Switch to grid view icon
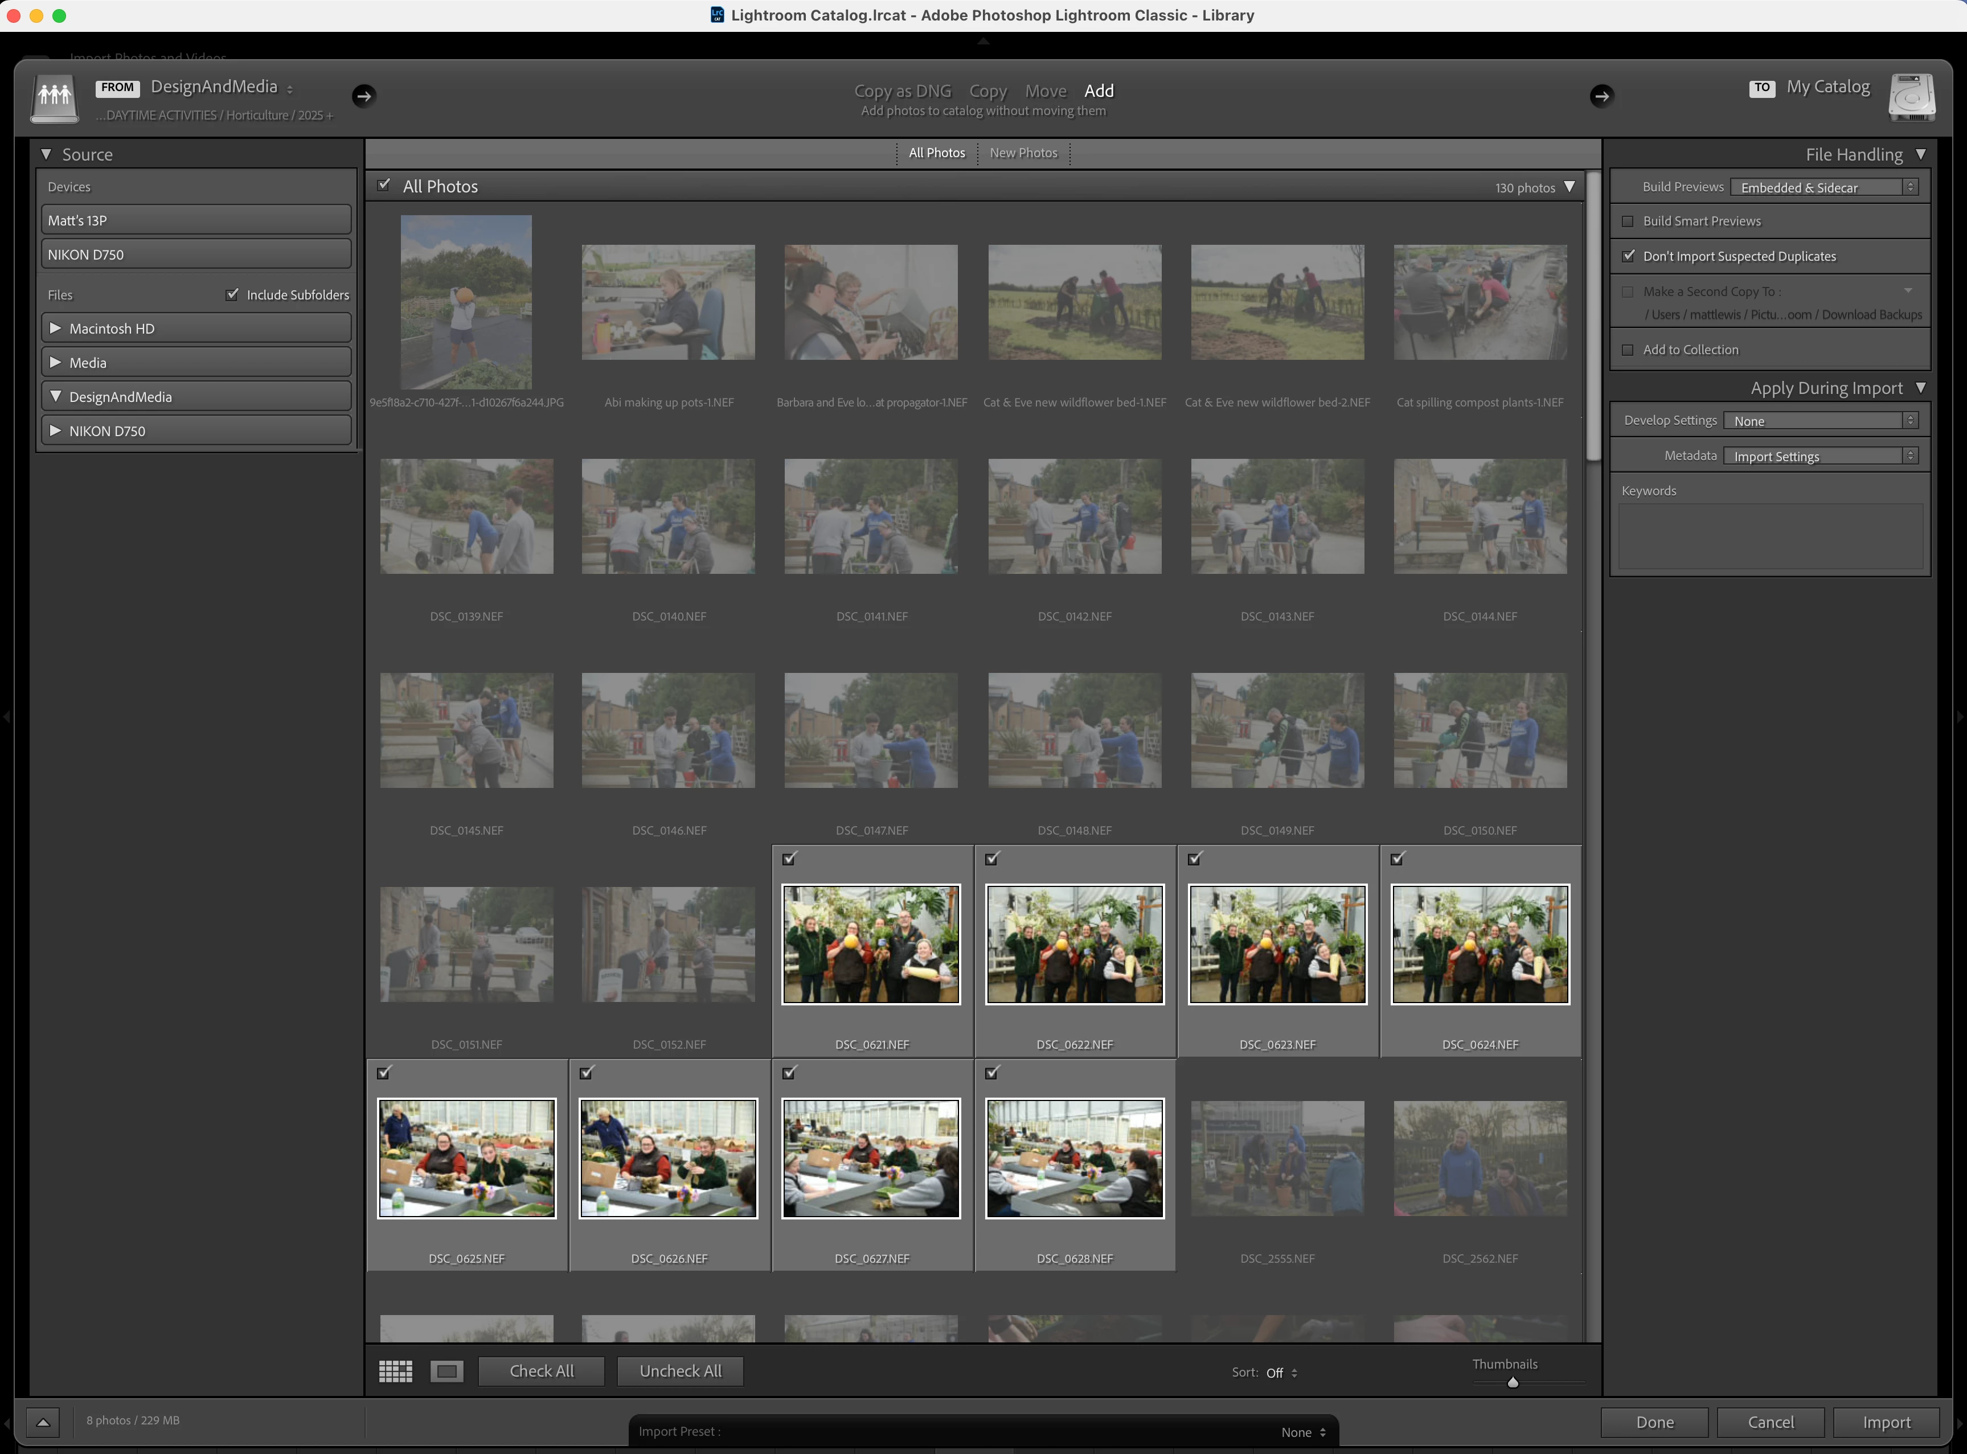 395,1370
